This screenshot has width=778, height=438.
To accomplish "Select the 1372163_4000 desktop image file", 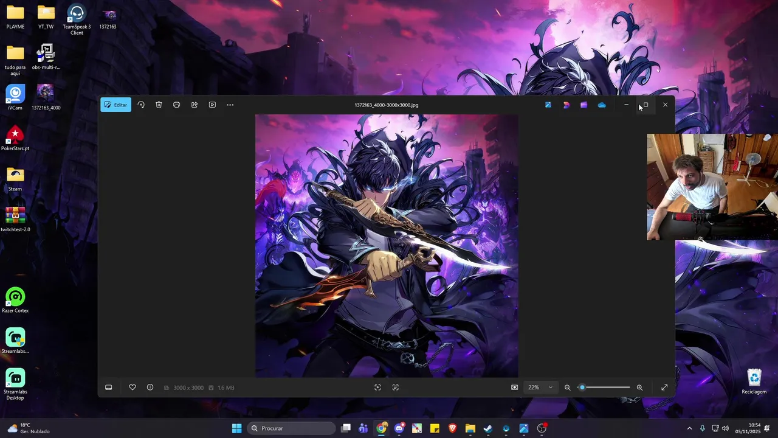I will click(46, 97).
